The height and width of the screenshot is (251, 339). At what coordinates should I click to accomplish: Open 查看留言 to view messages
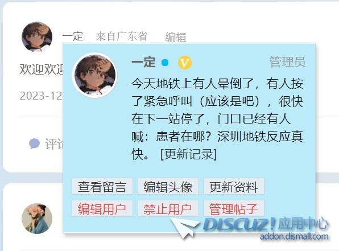pyautogui.click(x=102, y=186)
